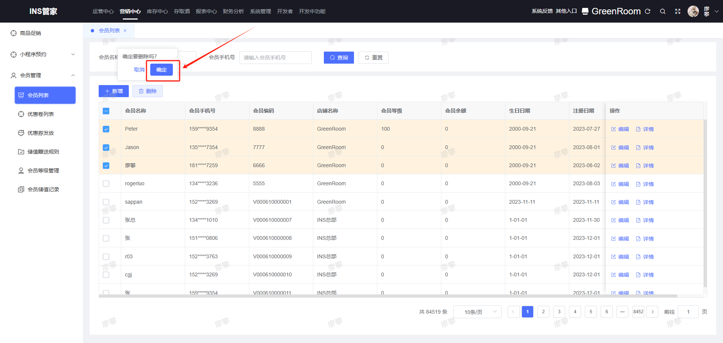This screenshot has width=723, height=343.
Task: Open the 运营中心 top menu
Action: [103, 11]
